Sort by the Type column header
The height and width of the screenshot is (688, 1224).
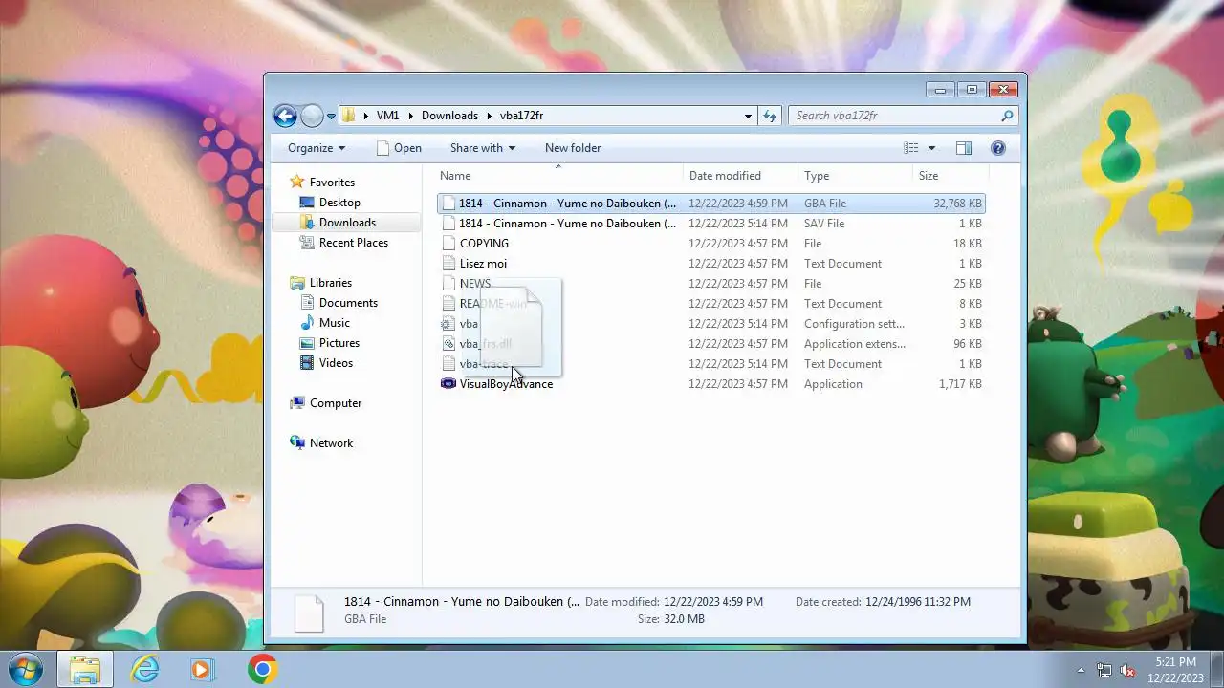856,176
